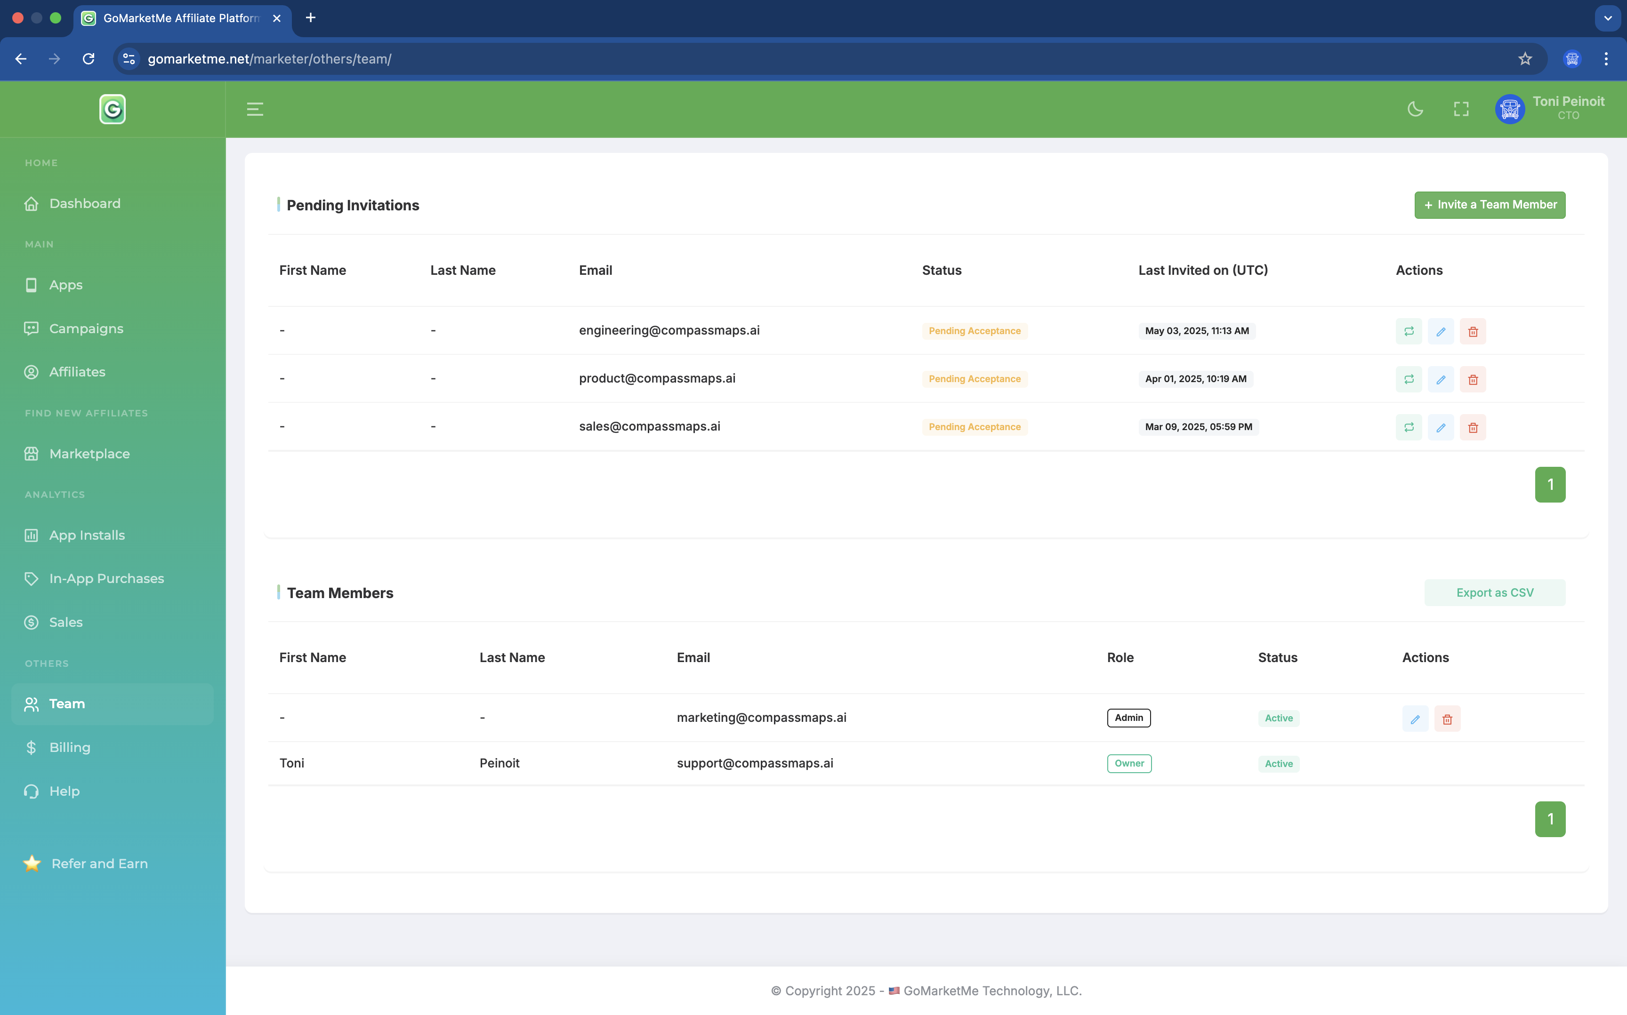The height and width of the screenshot is (1015, 1627).
Task: Click the Role column header
Action: coord(1120,657)
